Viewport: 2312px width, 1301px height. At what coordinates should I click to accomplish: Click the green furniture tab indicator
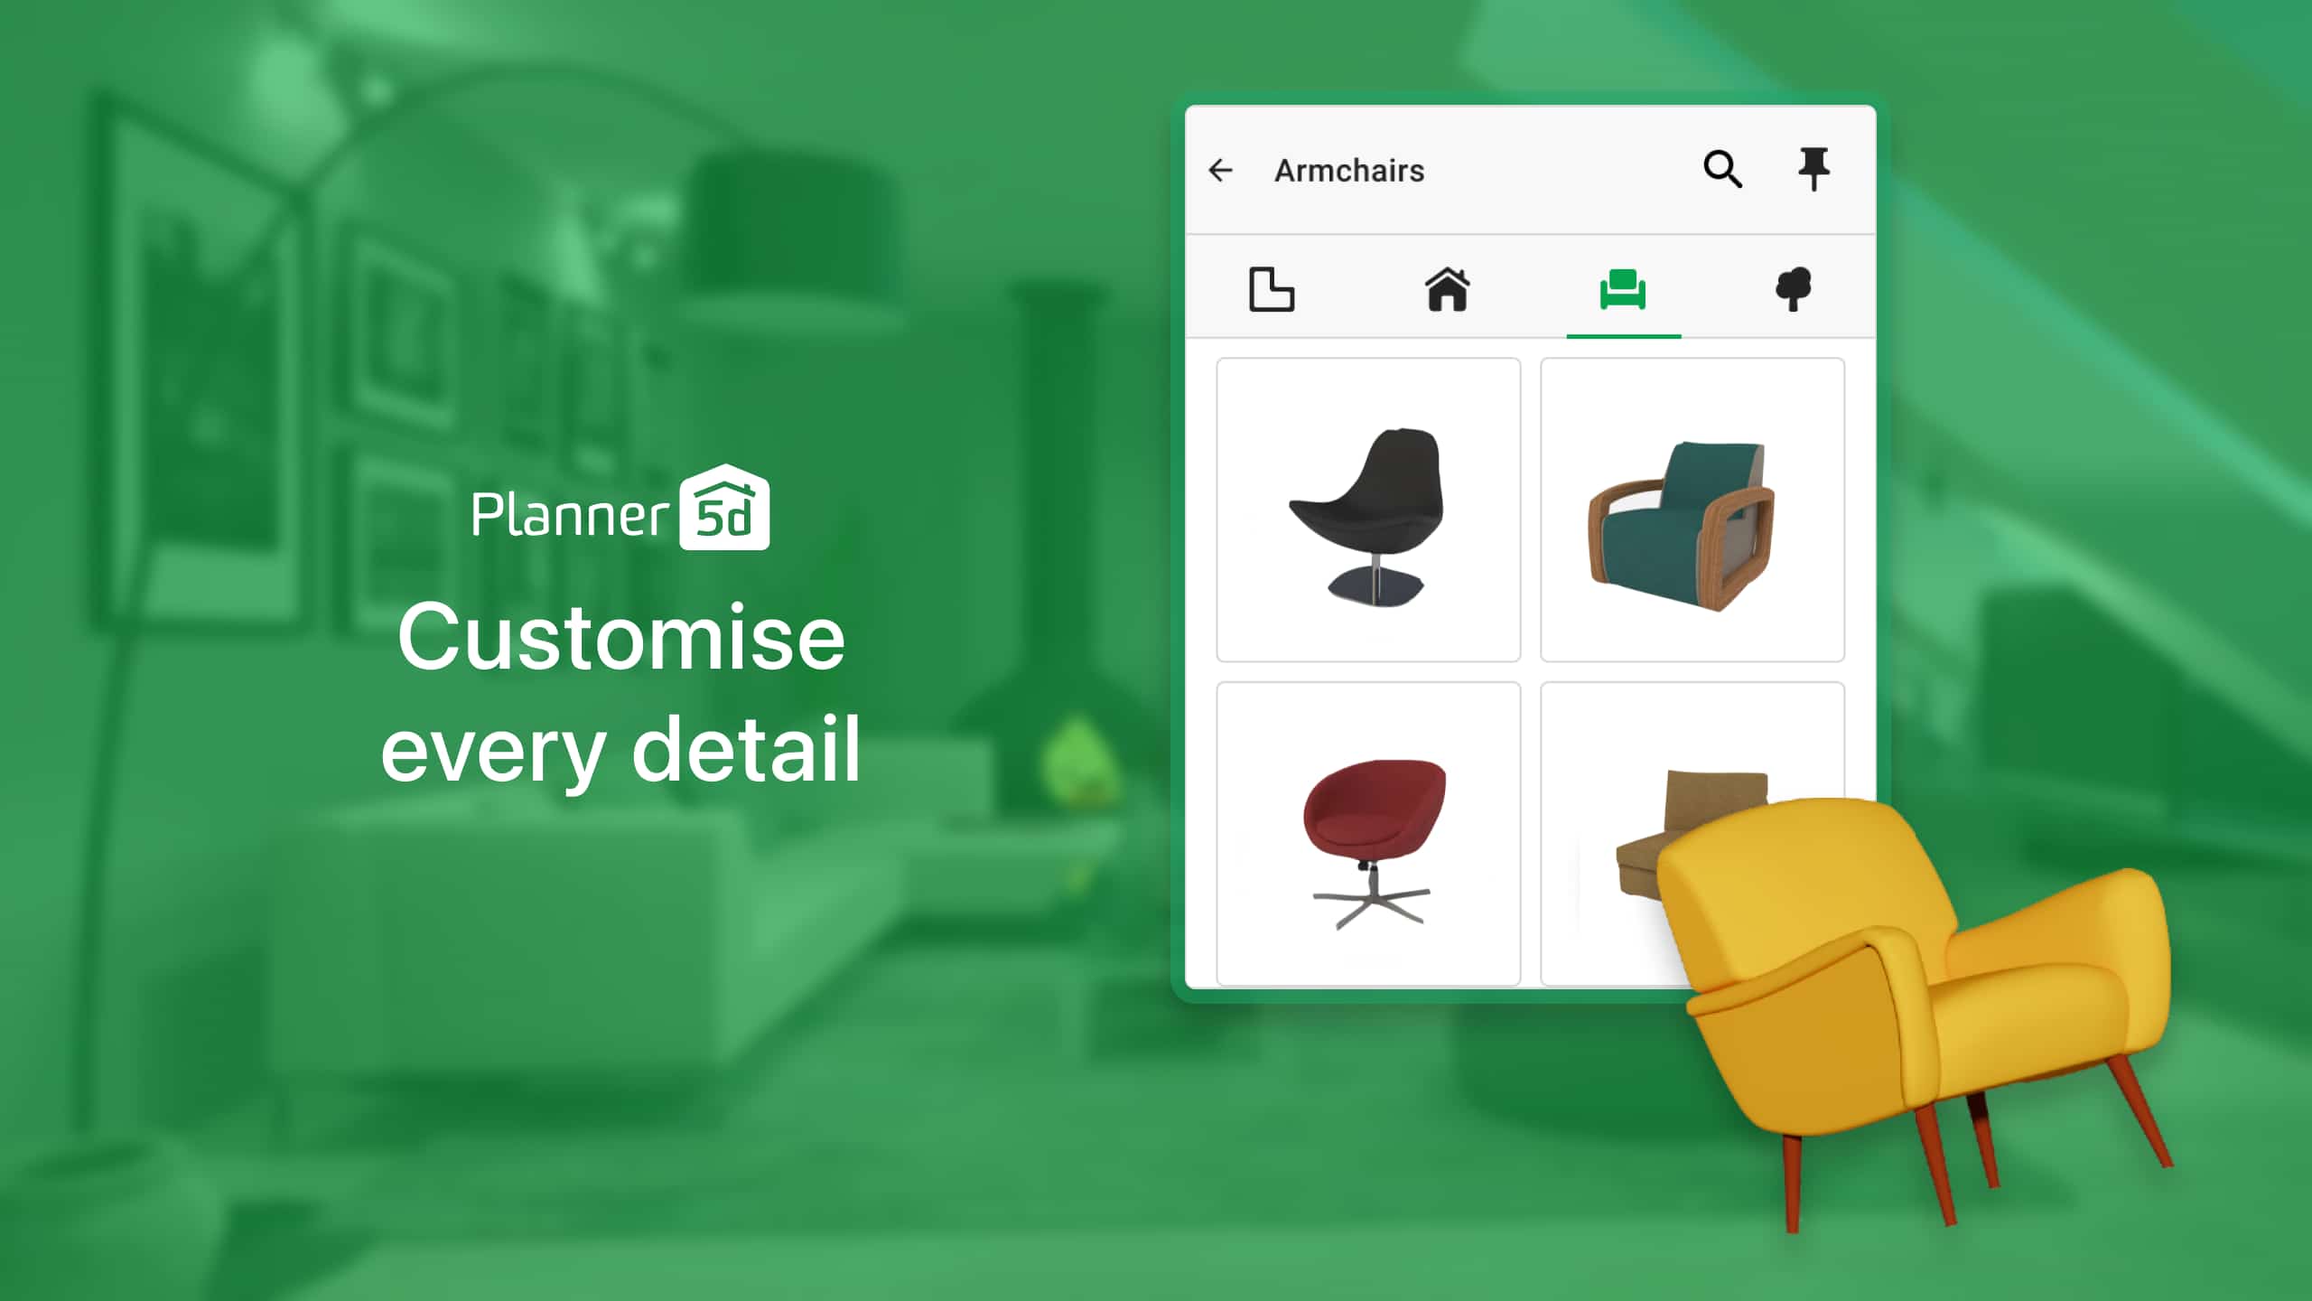(x=1623, y=291)
